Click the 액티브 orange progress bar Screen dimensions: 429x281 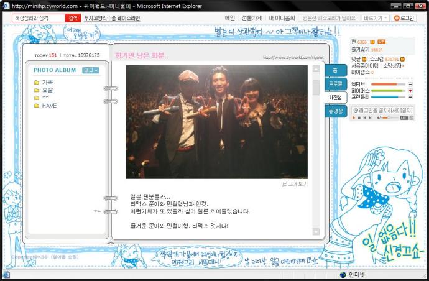[x=388, y=85]
